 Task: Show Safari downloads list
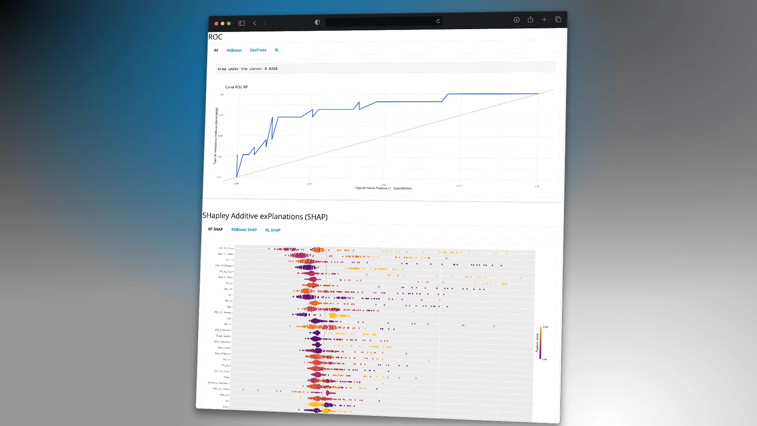pos(516,20)
